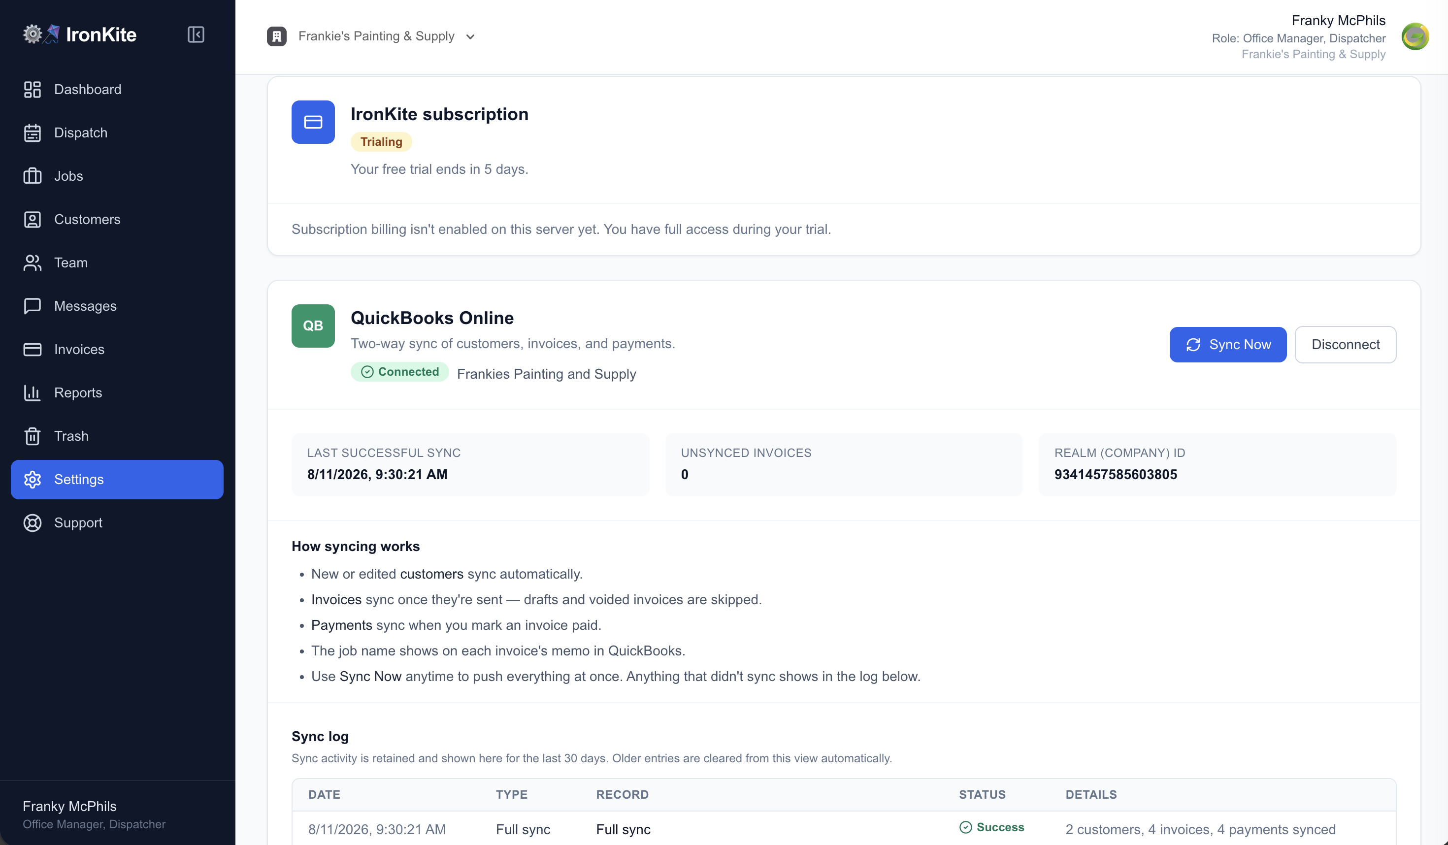Click the DATE column header
The width and height of the screenshot is (1448, 845).
point(324,794)
